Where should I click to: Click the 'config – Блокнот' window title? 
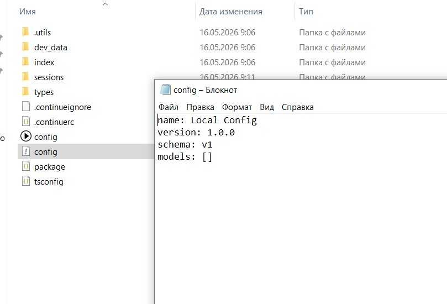205,90
